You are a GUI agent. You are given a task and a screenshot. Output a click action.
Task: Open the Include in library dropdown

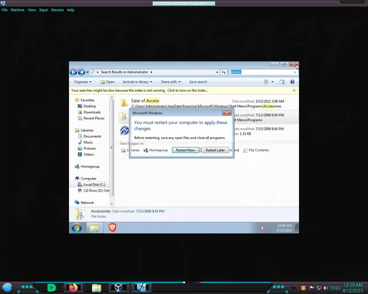pos(137,82)
